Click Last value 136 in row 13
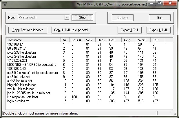This screenshot has width=179, height=118. tap(155, 93)
